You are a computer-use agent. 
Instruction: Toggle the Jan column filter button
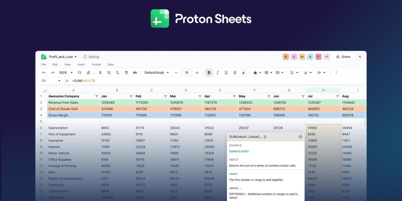coord(131,96)
